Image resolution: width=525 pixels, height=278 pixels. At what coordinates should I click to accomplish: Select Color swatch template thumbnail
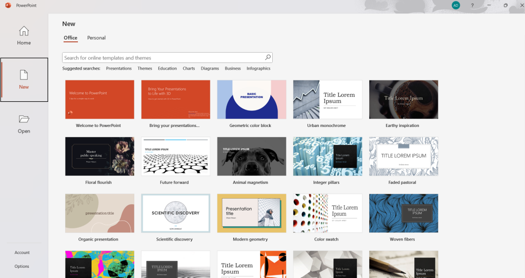328,213
